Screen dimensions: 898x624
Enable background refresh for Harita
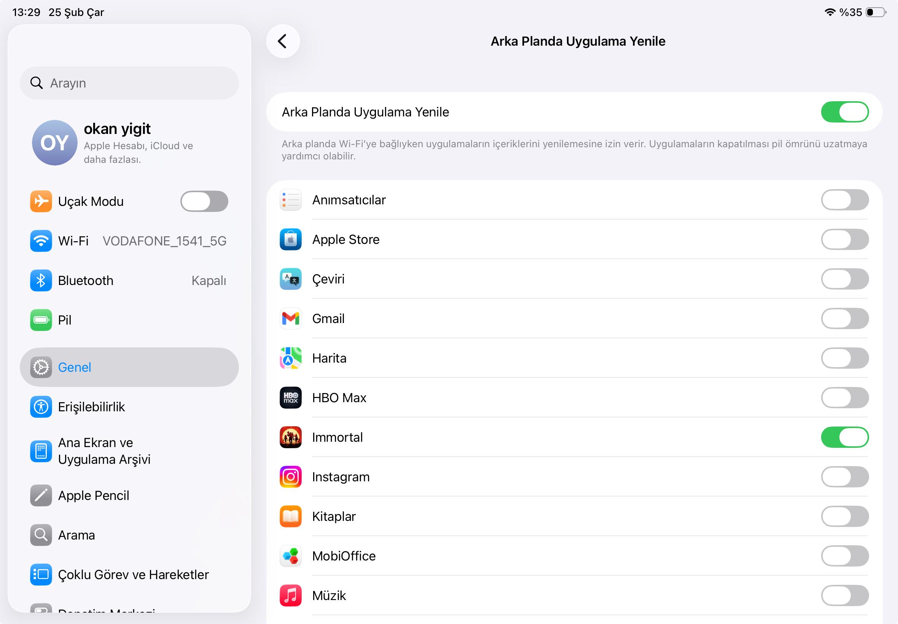pos(845,358)
